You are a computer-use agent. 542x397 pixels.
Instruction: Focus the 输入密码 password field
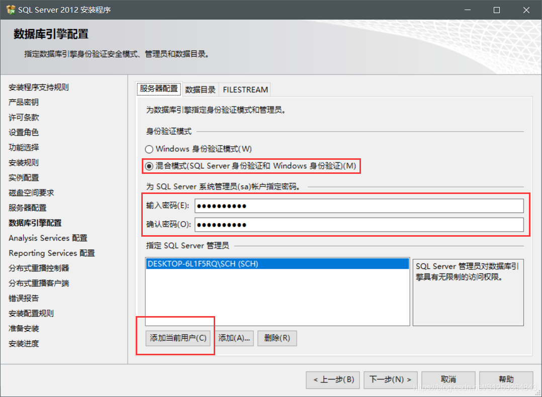[x=359, y=206]
